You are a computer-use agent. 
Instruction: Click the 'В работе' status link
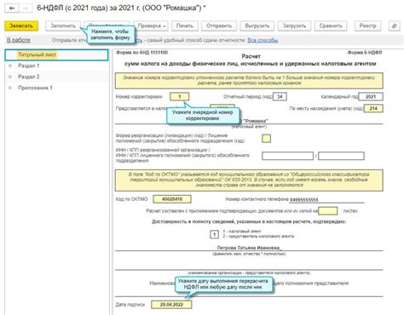coord(19,40)
